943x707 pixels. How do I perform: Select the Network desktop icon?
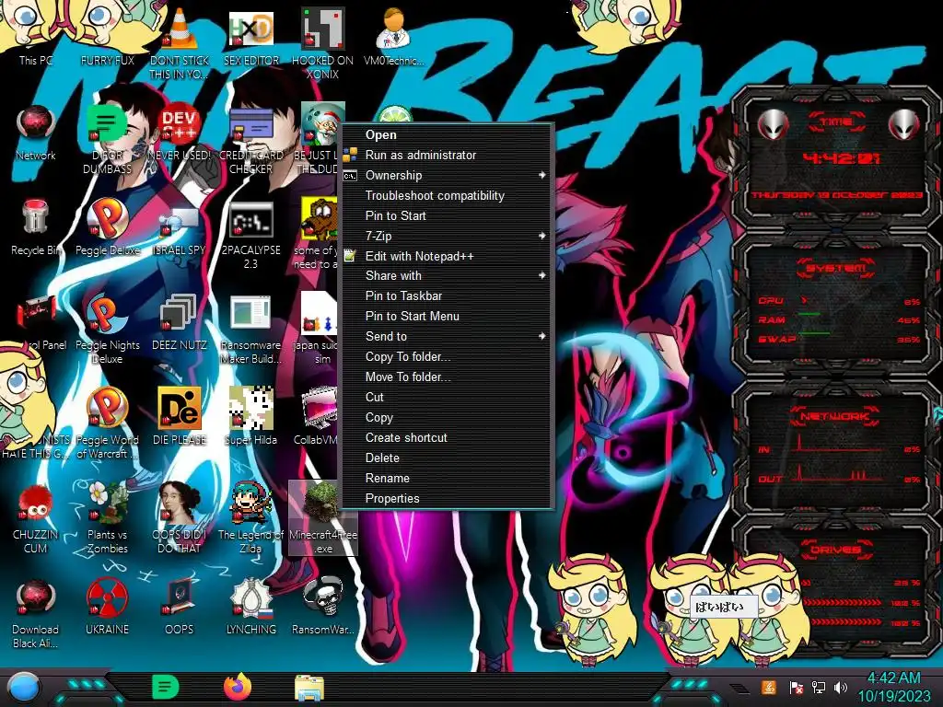[x=36, y=133]
